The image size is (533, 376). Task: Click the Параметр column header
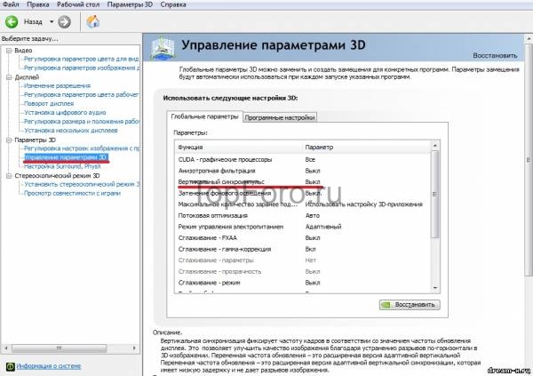366,147
